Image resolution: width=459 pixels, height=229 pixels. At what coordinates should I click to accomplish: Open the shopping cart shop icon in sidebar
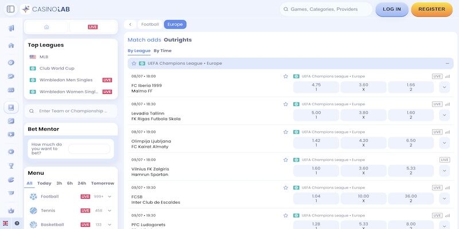click(11, 192)
